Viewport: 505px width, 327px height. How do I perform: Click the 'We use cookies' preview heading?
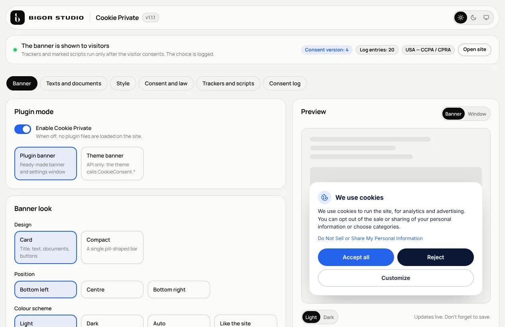pyautogui.click(x=359, y=197)
